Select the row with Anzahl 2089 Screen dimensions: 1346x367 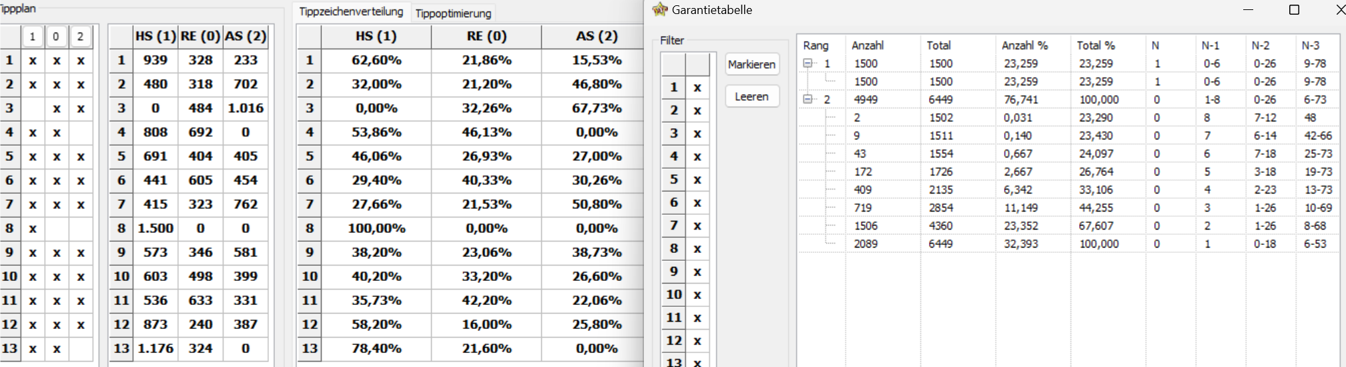click(x=1068, y=244)
